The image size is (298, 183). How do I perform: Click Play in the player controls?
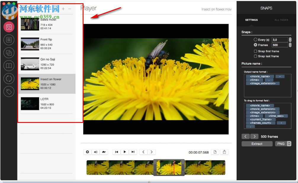point(125,152)
